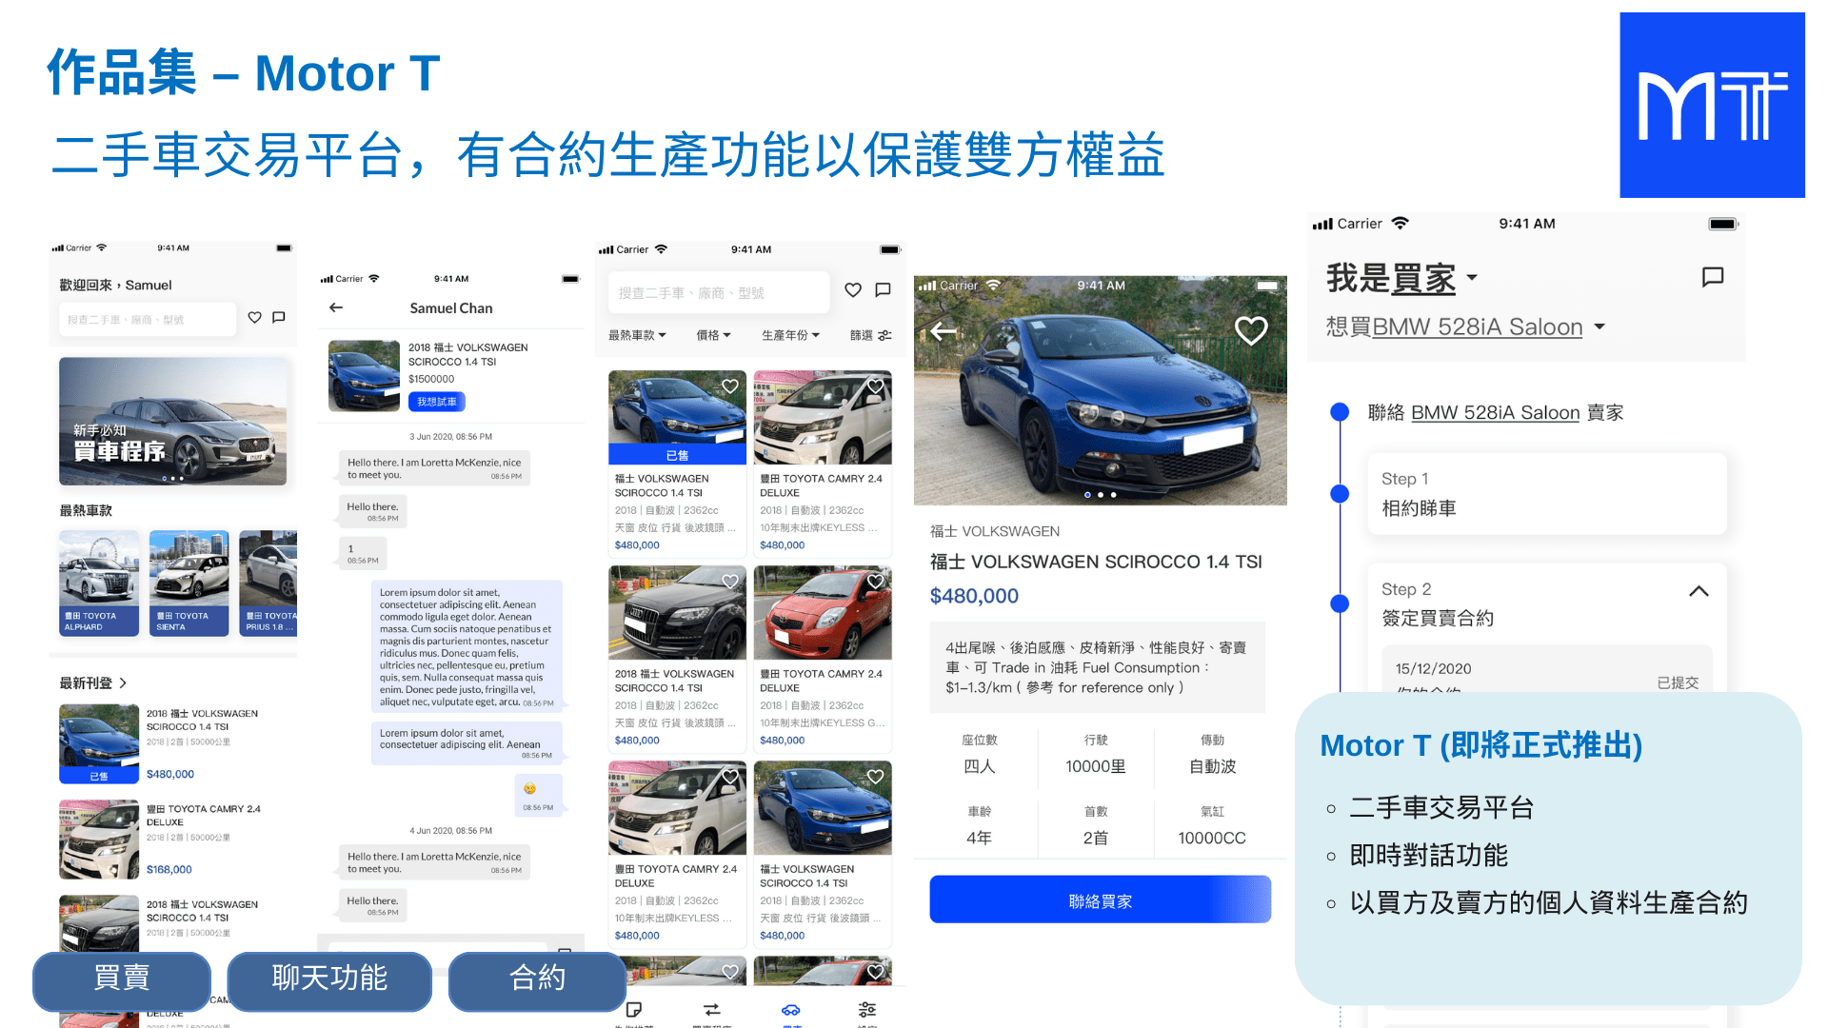Collapse Step 2 簽定買賣合約 section
This screenshot has width=1828, height=1028.
click(x=1699, y=591)
